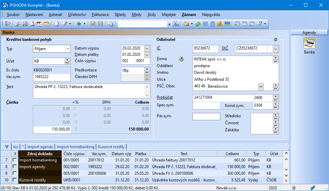Viewport: 329px width, 191px height.
Task: Click the green money payment icon
Action: [198, 24]
